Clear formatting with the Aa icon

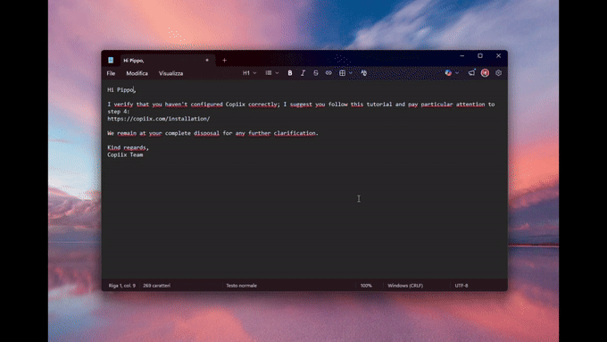(x=363, y=73)
